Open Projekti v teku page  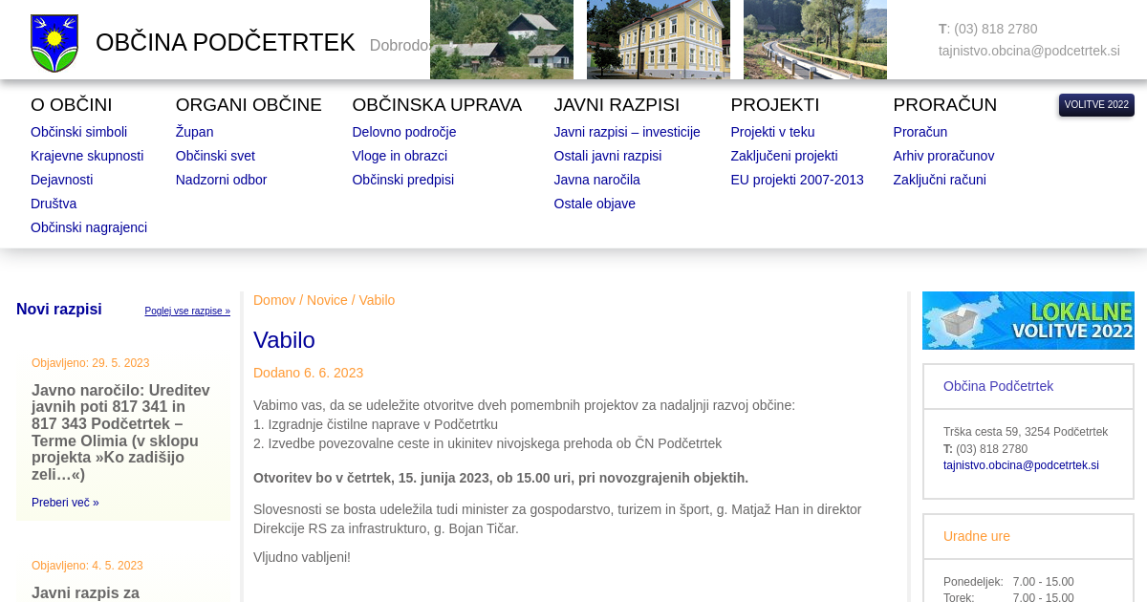[772, 132]
